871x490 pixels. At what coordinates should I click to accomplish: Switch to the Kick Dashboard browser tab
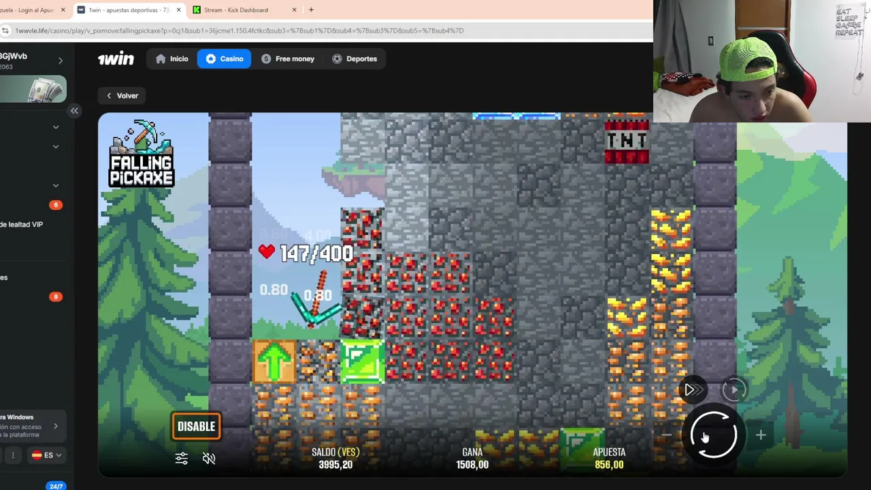235,10
